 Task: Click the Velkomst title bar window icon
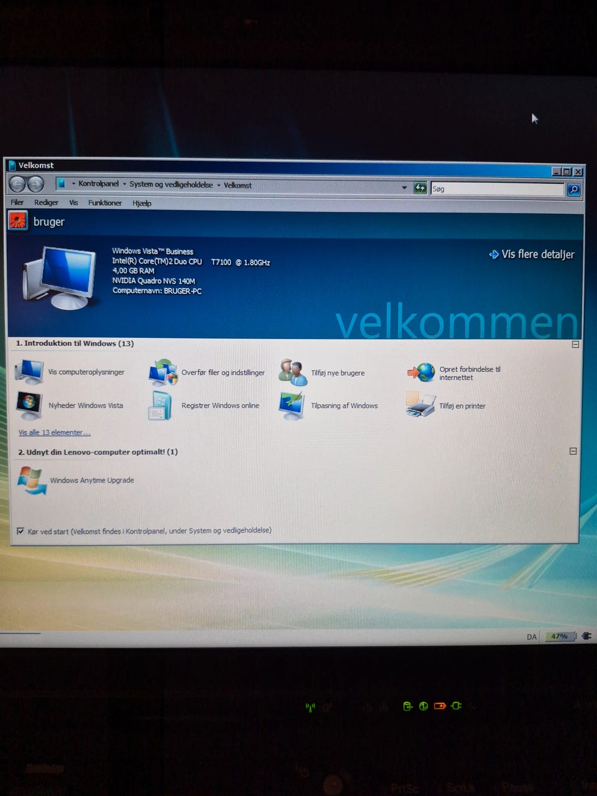point(12,165)
